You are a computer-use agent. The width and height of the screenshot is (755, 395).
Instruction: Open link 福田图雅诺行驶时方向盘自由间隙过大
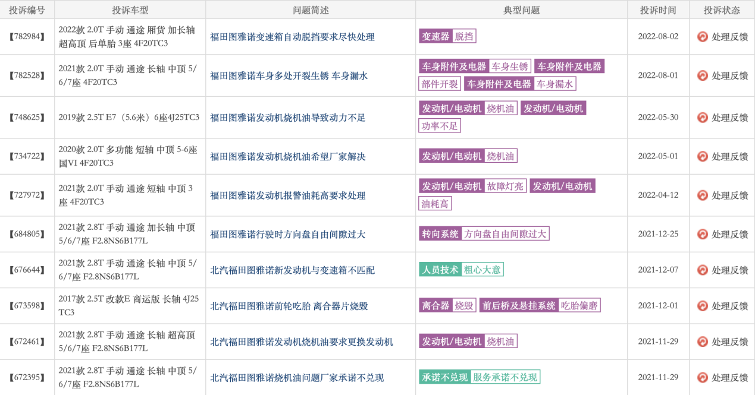pyautogui.click(x=287, y=234)
